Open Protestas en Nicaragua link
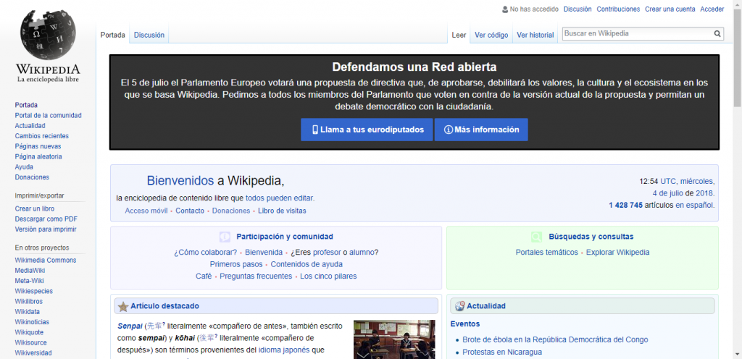Screen dimensions: 742x359 [x=502, y=352]
